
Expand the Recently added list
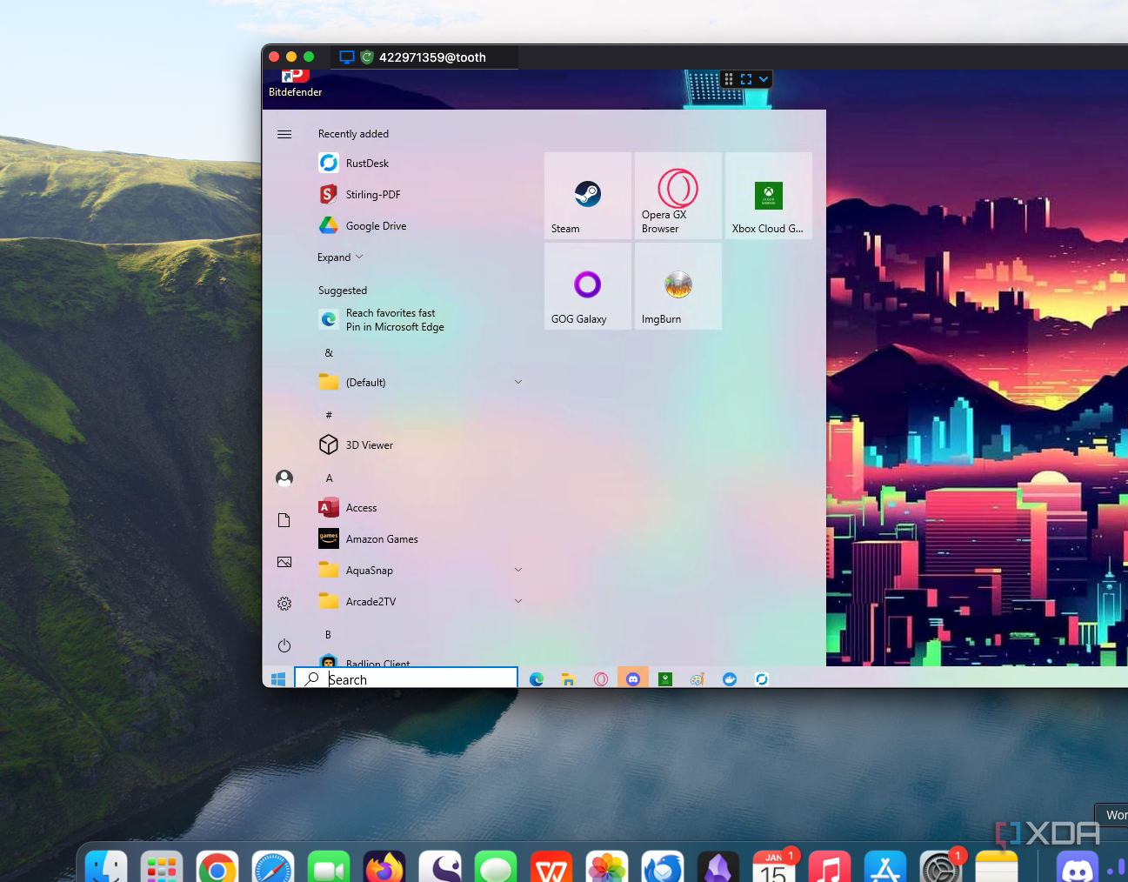(341, 257)
